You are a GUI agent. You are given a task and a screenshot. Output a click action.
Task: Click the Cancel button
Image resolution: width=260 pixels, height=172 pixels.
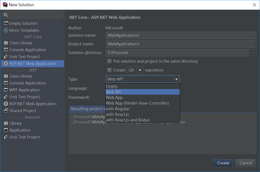click(246, 163)
